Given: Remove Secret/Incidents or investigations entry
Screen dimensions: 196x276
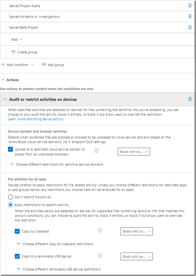Looking at the screenshot, I should [190, 16].
